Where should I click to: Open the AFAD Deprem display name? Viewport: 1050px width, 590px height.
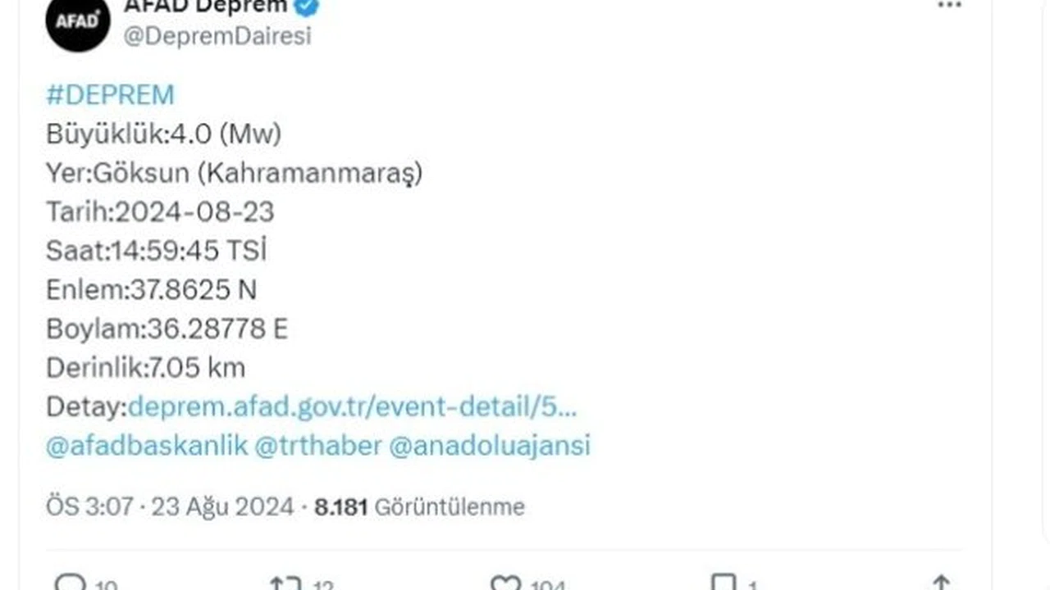[x=205, y=7]
